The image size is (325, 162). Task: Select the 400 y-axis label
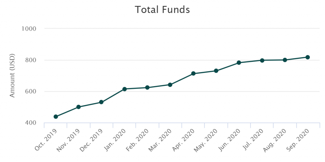point(30,123)
